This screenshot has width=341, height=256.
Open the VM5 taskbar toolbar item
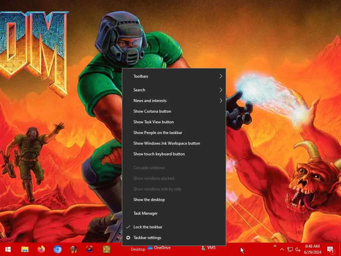tap(208, 248)
